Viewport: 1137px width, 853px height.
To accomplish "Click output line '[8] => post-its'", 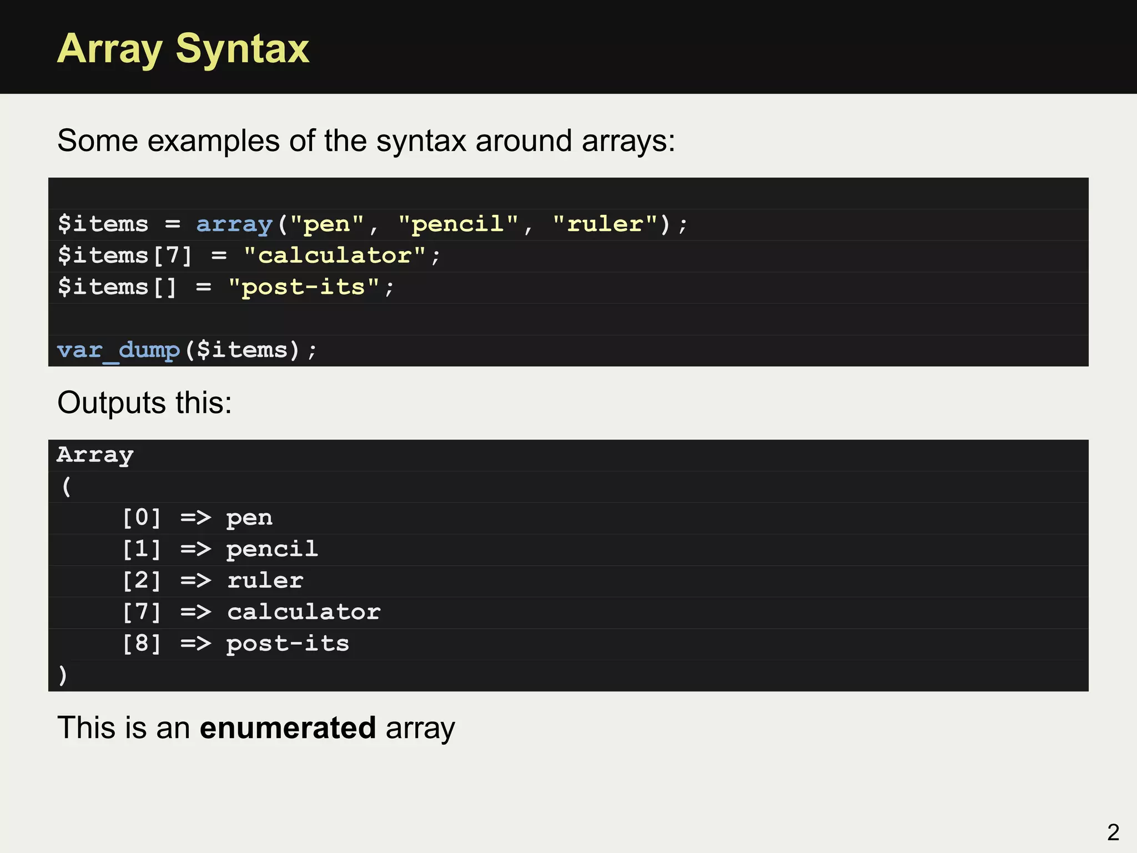I will (235, 644).
